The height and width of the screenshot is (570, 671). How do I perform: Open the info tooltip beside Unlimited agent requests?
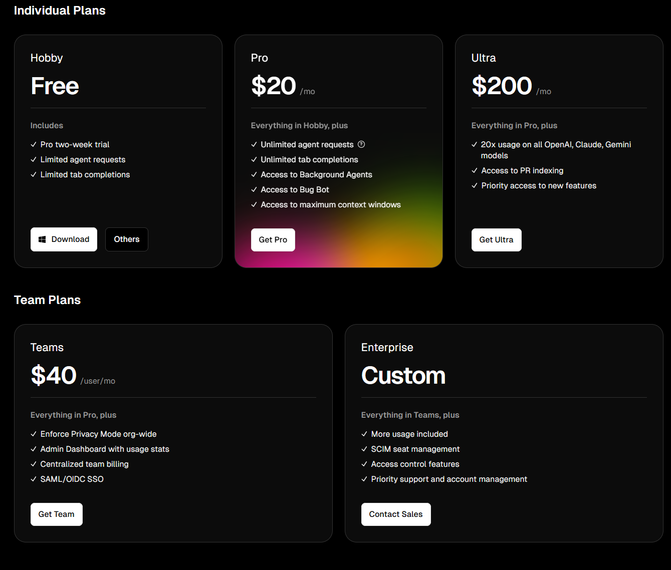click(x=361, y=144)
